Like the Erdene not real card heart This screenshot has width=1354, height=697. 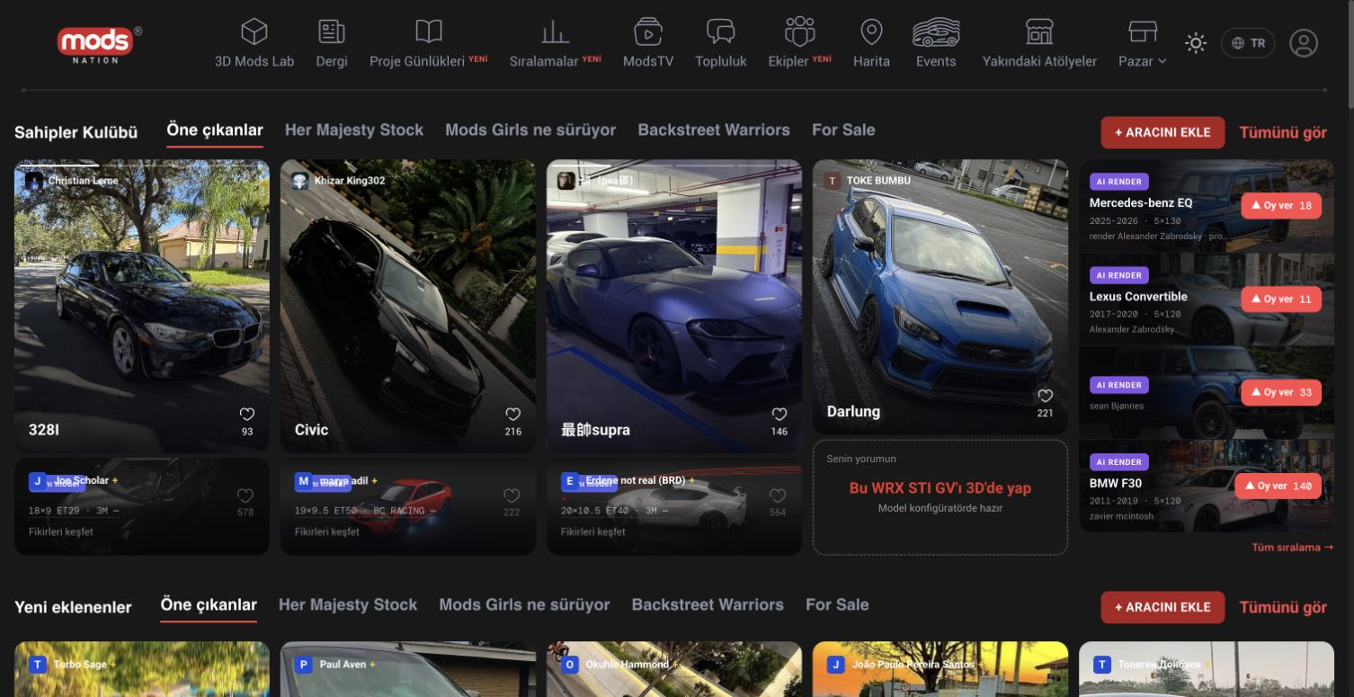point(778,496)
